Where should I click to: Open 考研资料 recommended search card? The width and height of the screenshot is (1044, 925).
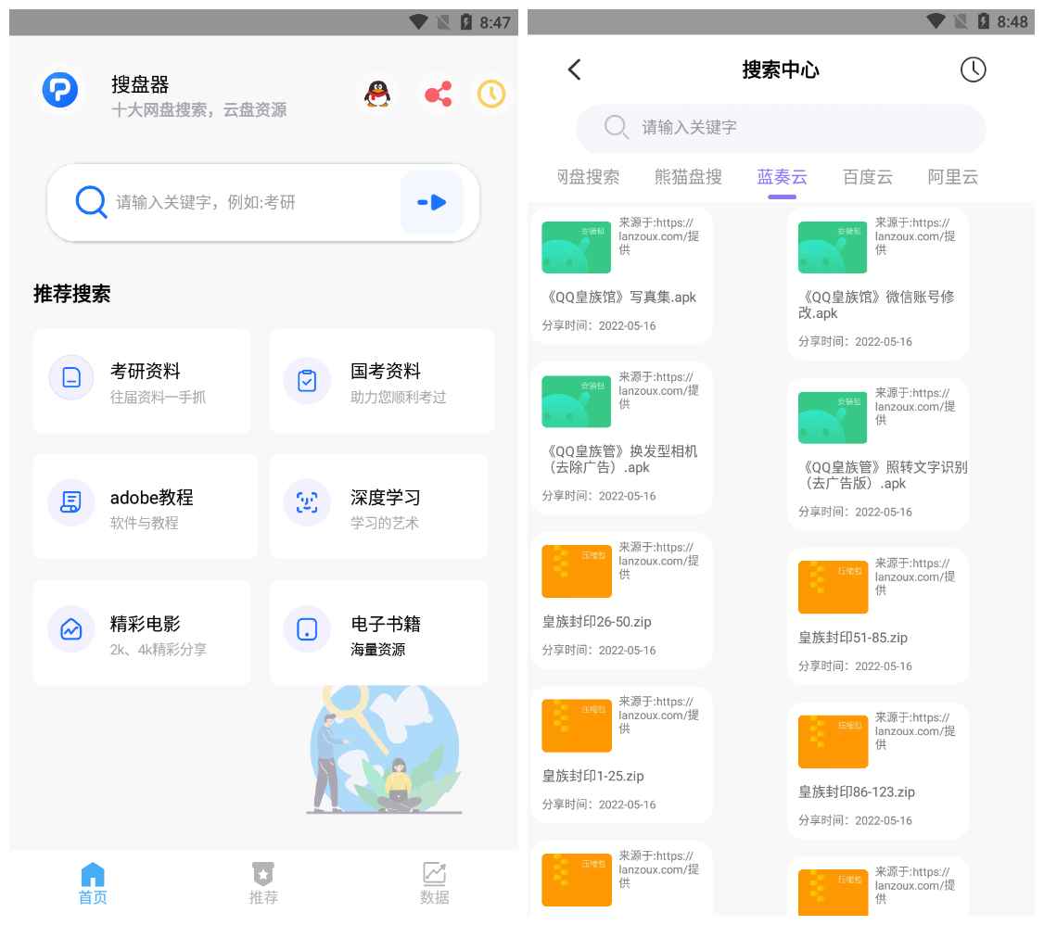point(142,381)
